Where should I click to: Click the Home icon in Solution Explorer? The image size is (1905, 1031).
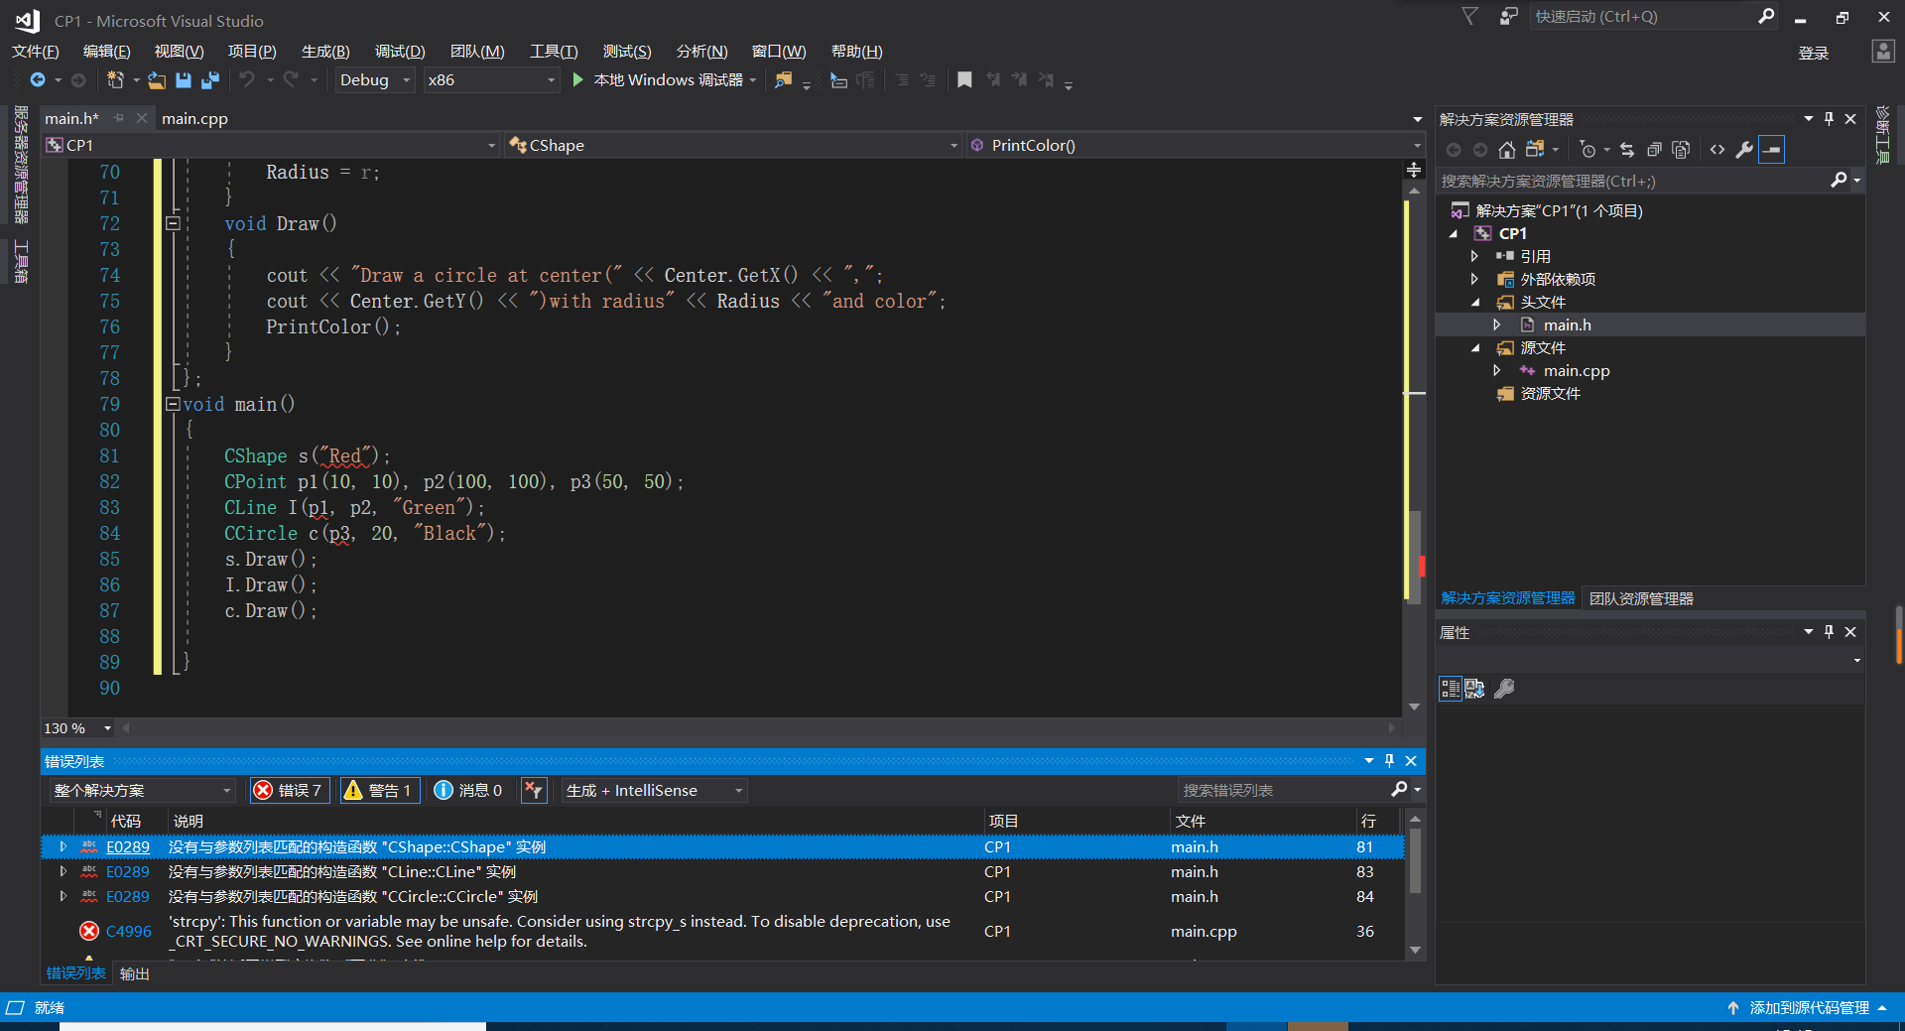tap(1507, 150)
